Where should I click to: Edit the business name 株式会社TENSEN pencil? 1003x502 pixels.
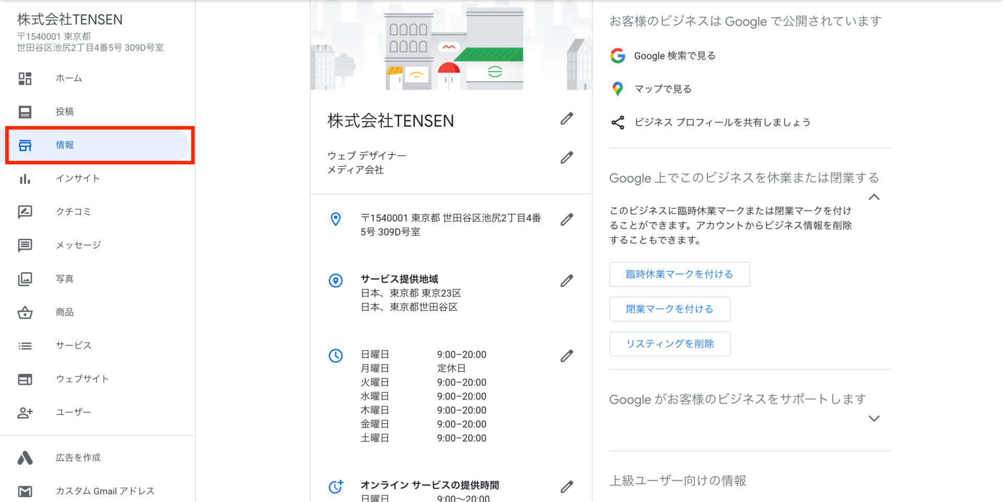[567, 119]
